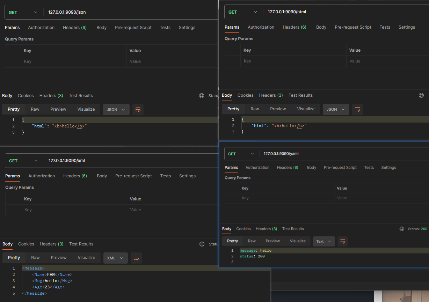Switch to Raw view in /yaml response

(x=252, y=241)
